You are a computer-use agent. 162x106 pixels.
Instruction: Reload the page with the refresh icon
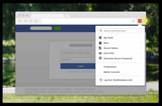click(31, 21)
